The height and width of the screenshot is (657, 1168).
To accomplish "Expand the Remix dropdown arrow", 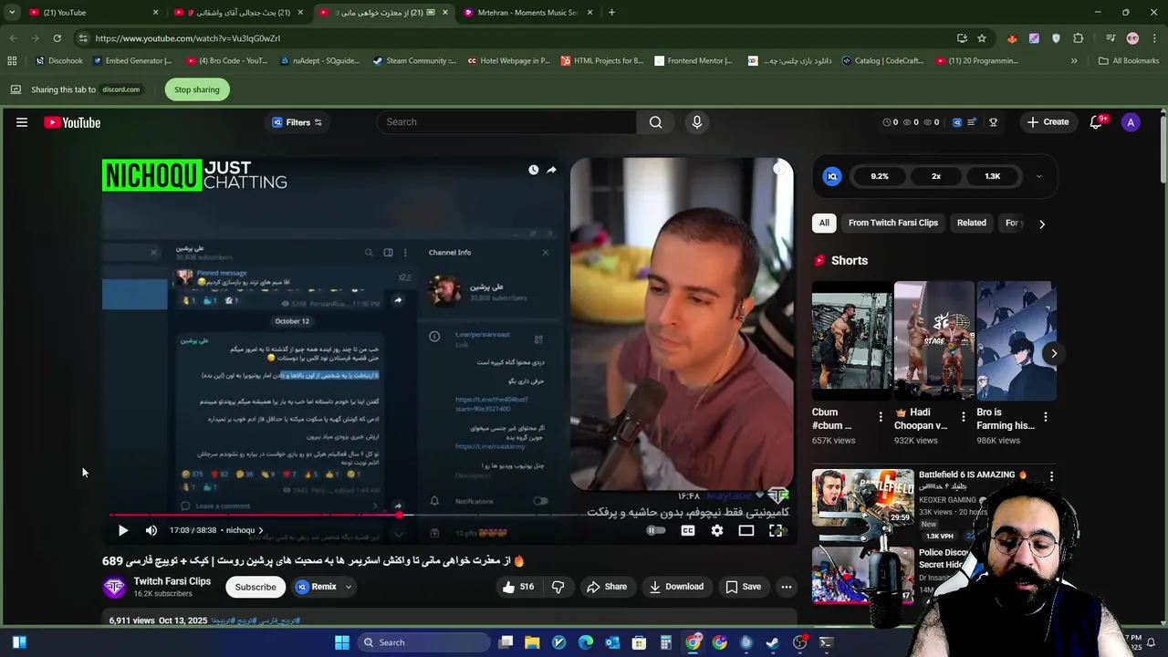I will tap(348, 587).
